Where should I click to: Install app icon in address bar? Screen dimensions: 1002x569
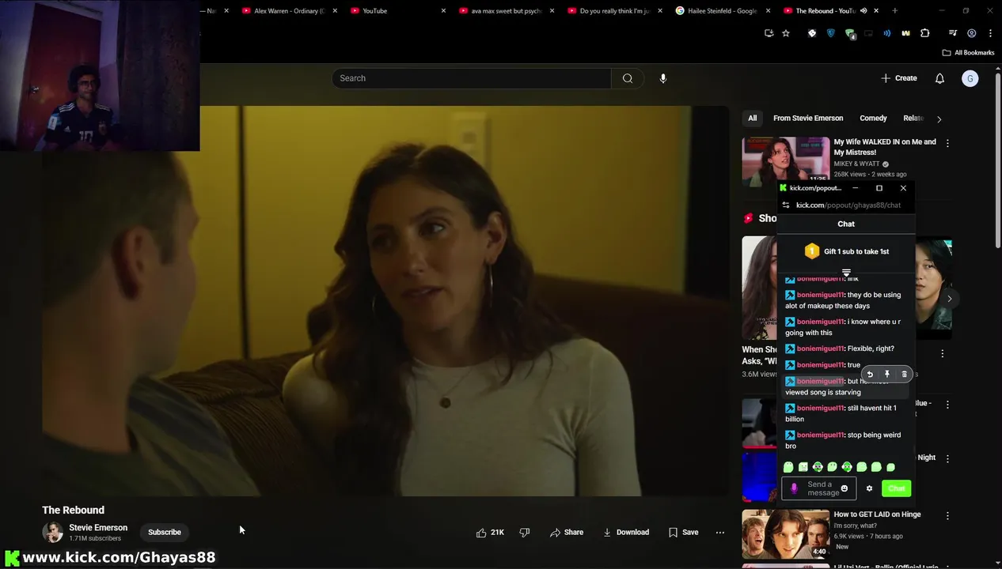point(769,33)
